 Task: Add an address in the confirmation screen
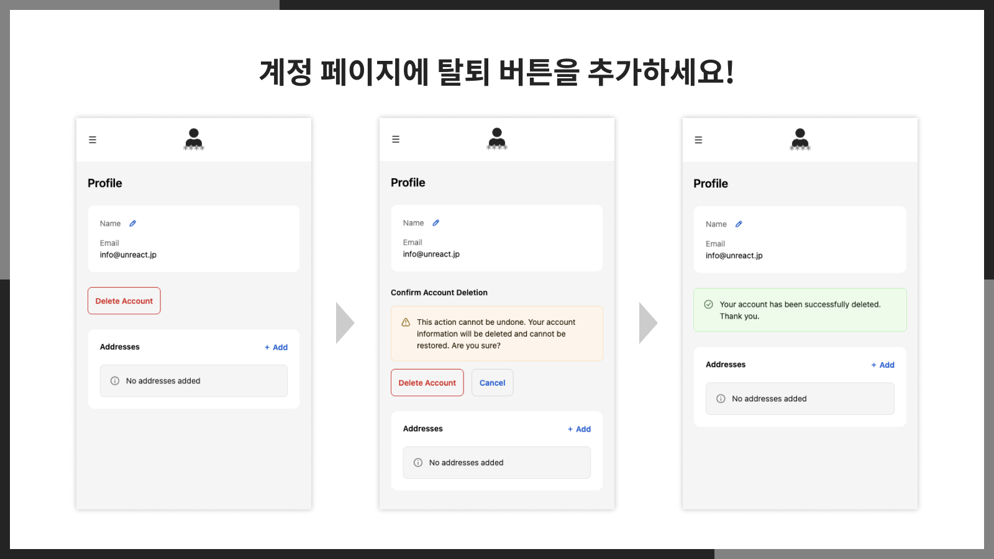(579, 429)
